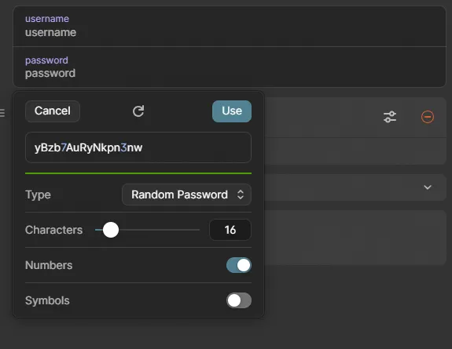This screenshot has width=452, height=349.
Task: Click the Characters count field showing 16
Action: [x=230, y=230]
